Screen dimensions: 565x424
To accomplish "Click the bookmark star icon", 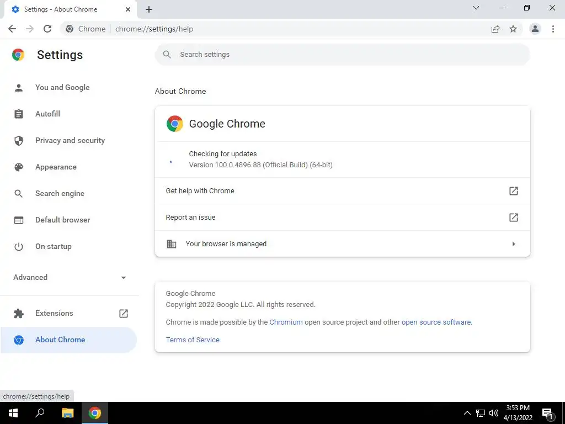I will (x=513, y=29).
